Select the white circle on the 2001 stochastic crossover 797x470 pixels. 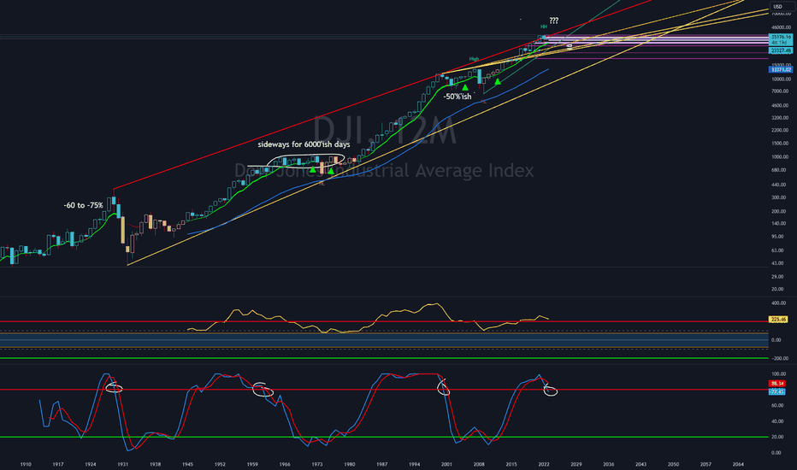[x=443, y=388]
